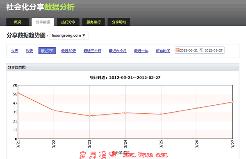Click the highlighted 最近7天 filter

pyautogui.click(x=47, y=51)
